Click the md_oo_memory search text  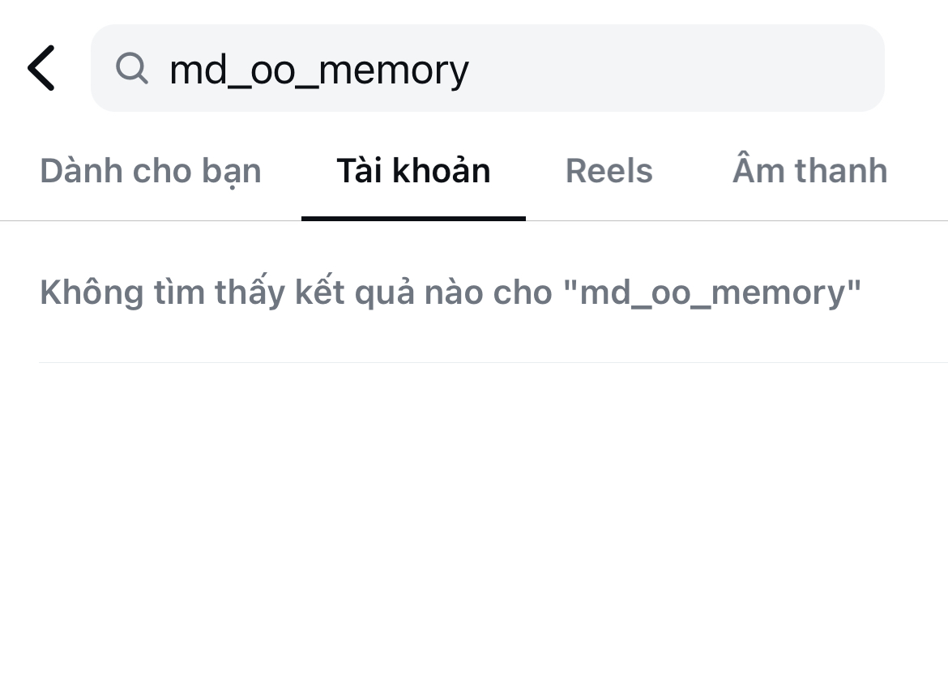coord(319,69)
